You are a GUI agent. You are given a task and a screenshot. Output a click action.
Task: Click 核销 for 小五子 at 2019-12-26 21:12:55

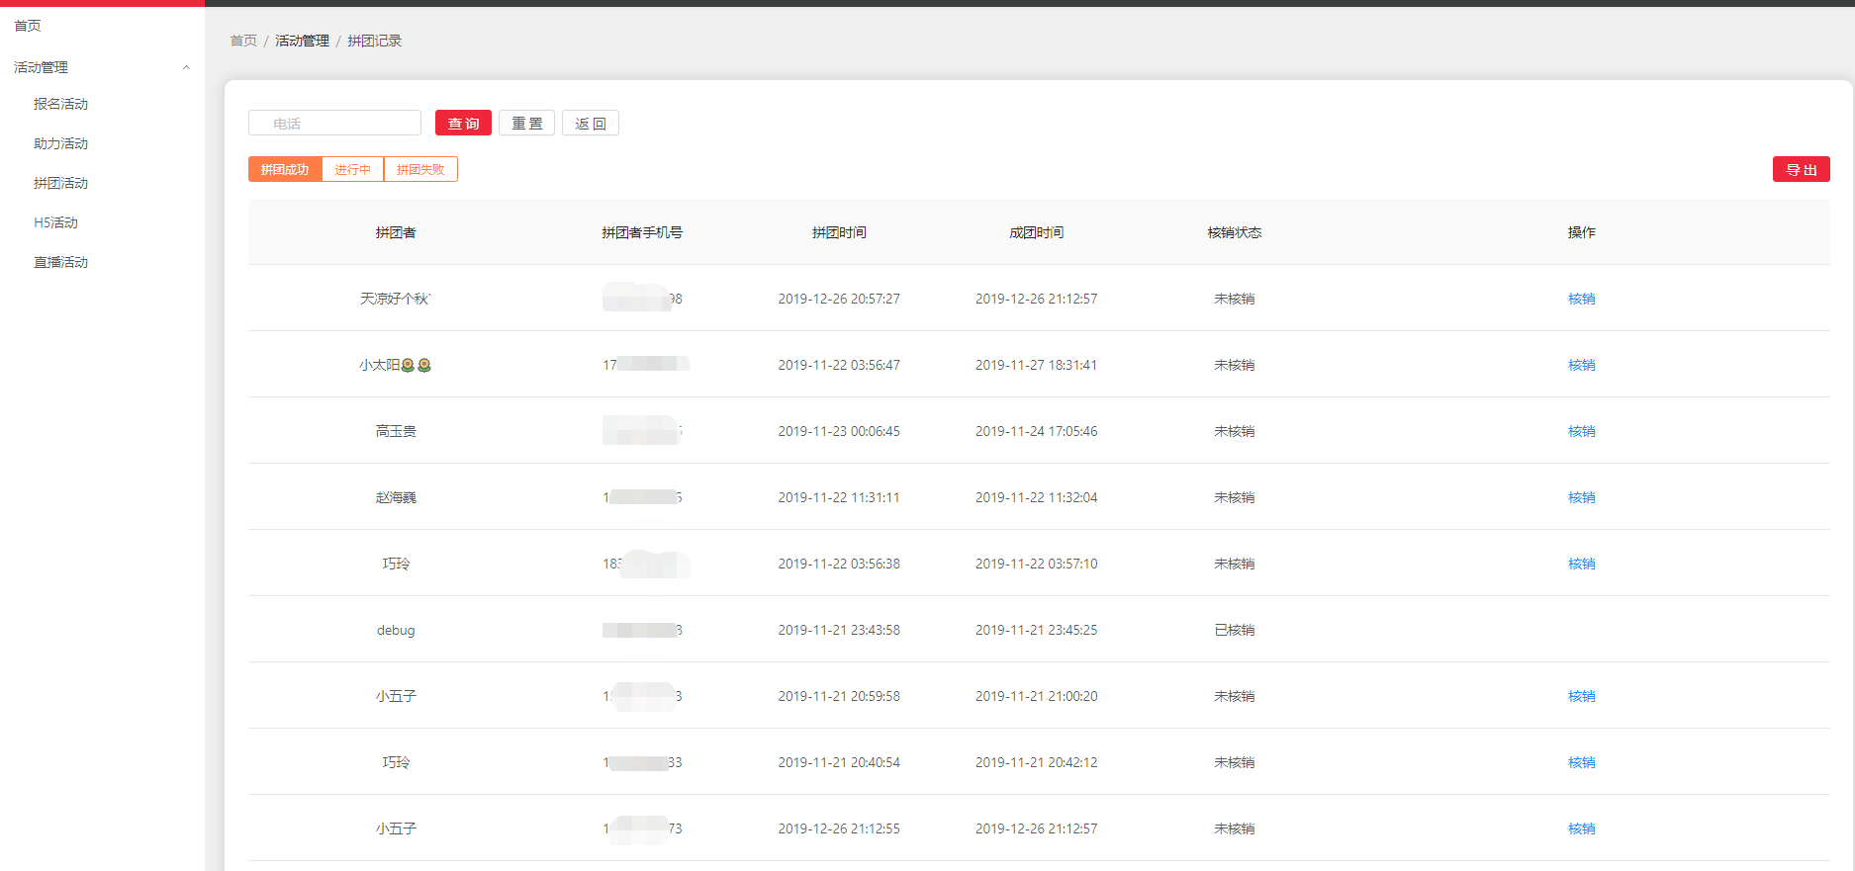[1581, 828]
